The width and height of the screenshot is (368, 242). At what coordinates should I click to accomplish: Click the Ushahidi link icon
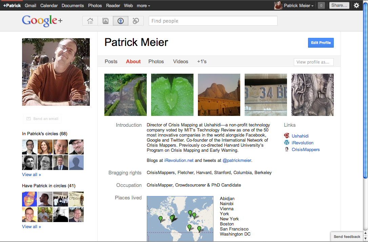point(287,136)
